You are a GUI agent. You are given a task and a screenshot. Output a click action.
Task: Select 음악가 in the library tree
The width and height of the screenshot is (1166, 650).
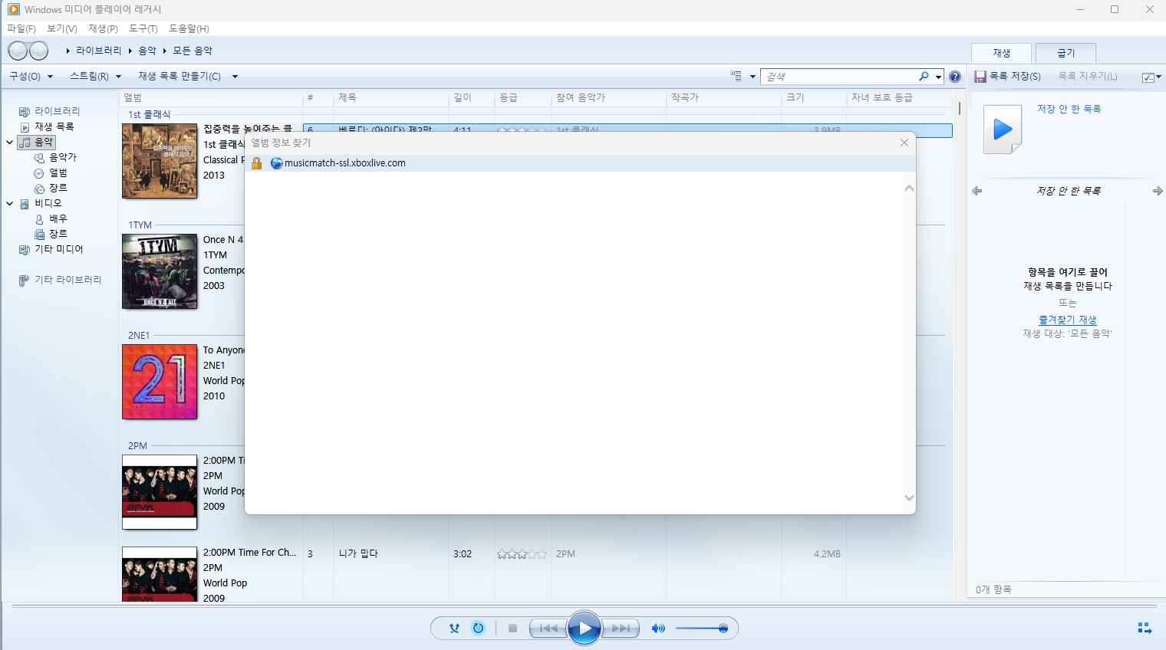coord(63,157)
